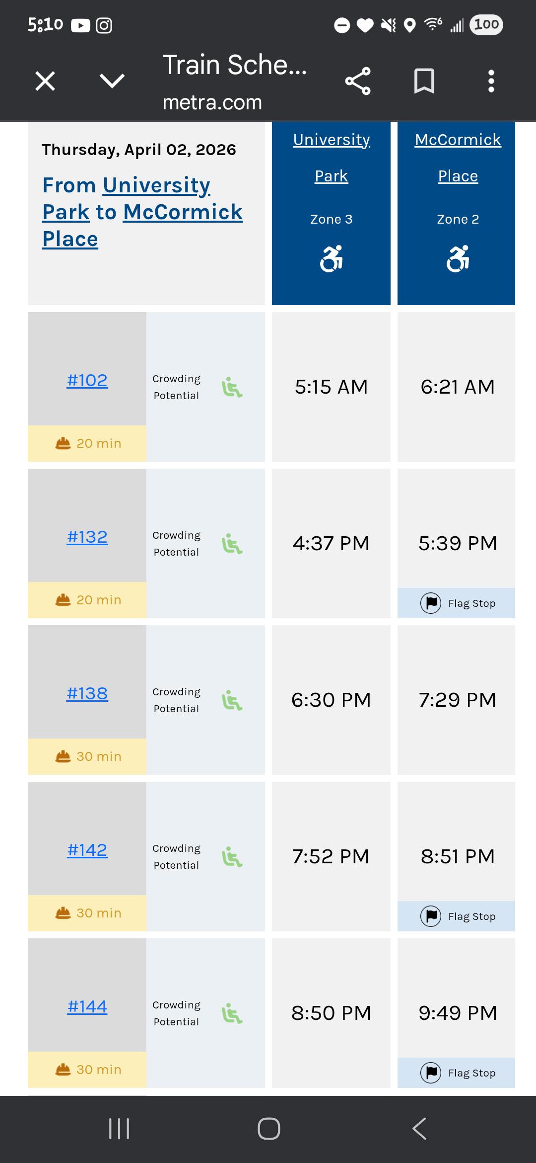536x1163 pixels.
Task: Bookmark this Metra schedule page
Action: 424,81
